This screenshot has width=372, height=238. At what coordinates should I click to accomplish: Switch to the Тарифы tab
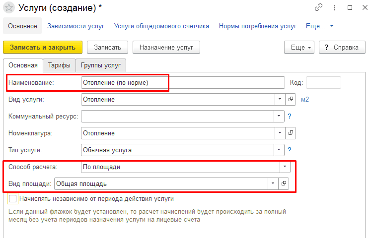(x=59, y=65)
